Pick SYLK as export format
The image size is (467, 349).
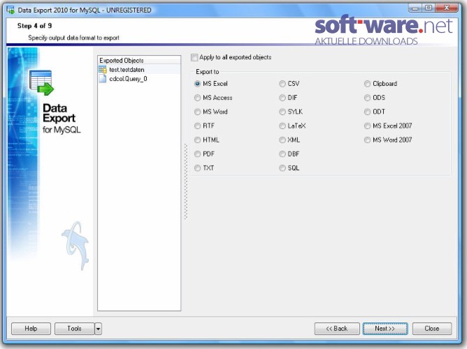(x=282, y=112)
